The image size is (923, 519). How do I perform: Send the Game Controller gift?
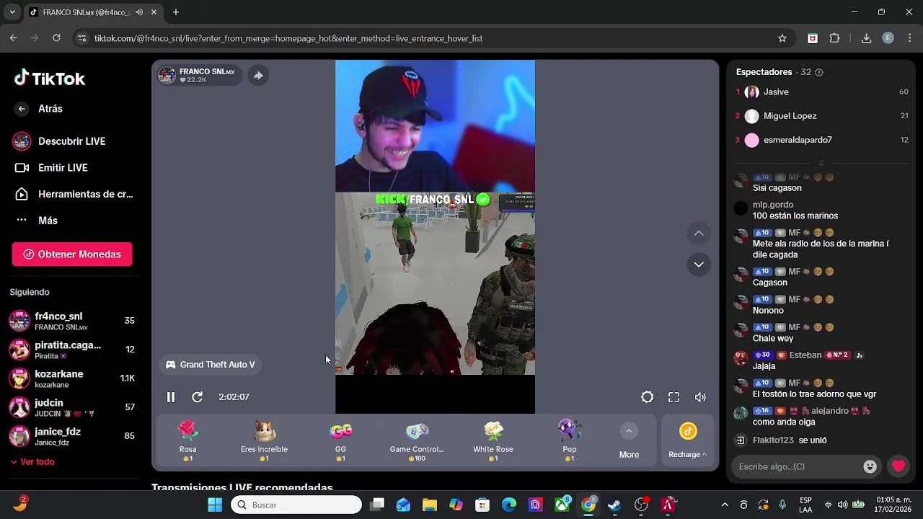pos(417,440)
